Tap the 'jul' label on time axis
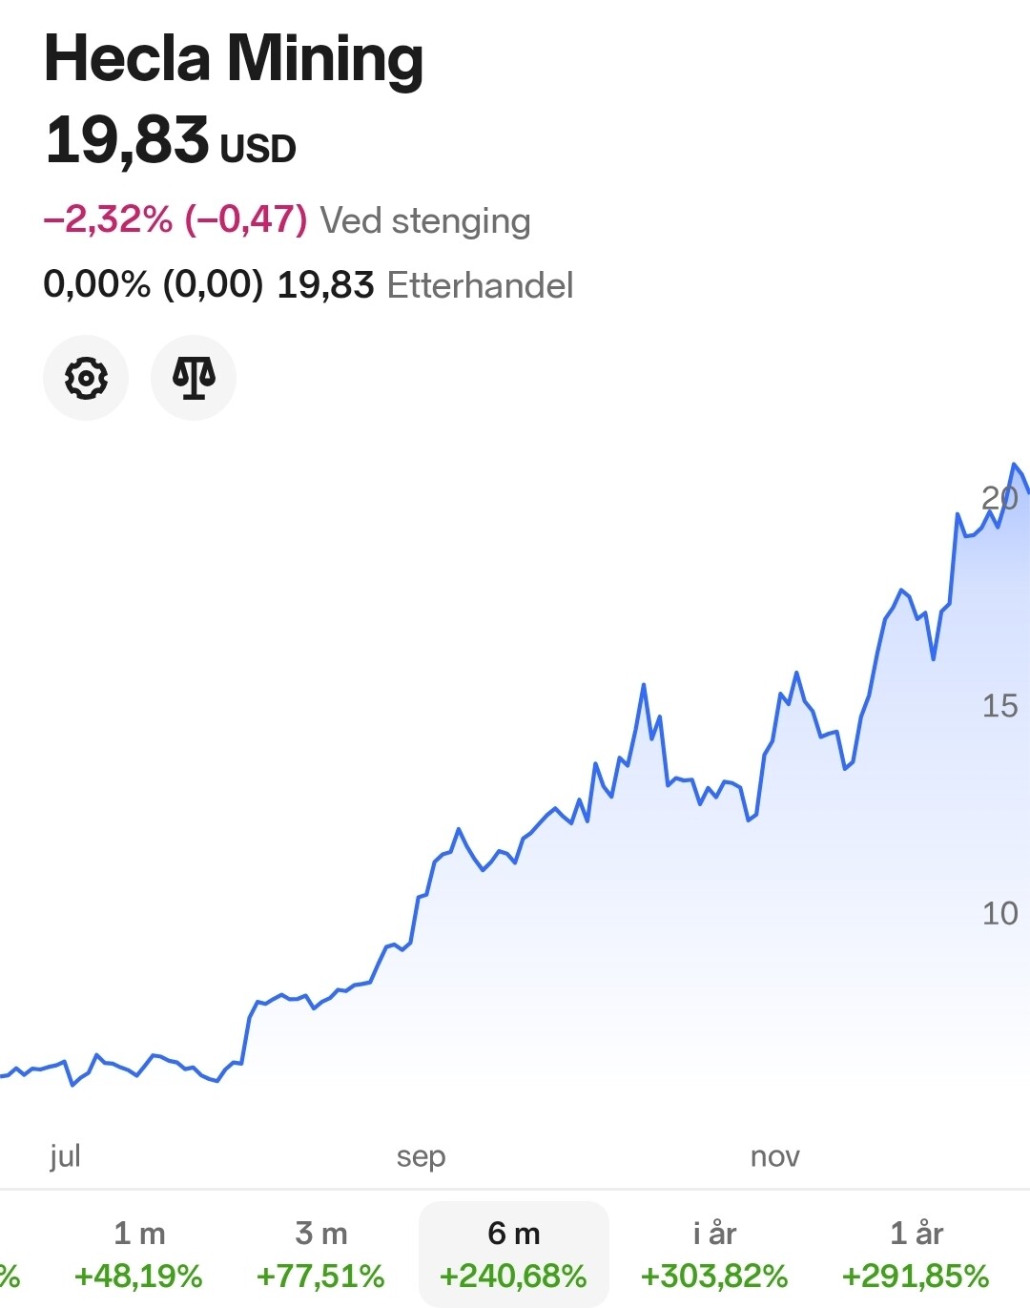 tap(65, 1156)
